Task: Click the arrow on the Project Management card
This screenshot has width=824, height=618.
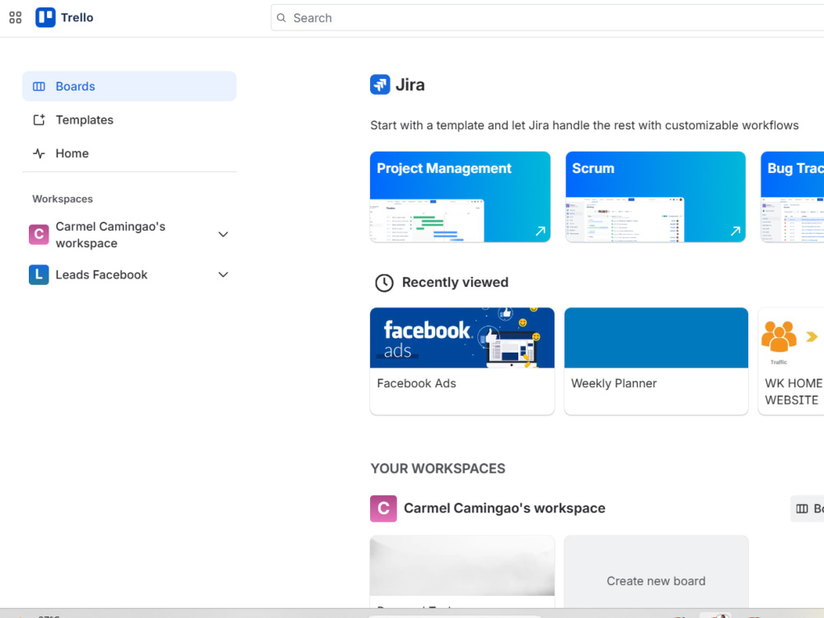Action: 541,232
